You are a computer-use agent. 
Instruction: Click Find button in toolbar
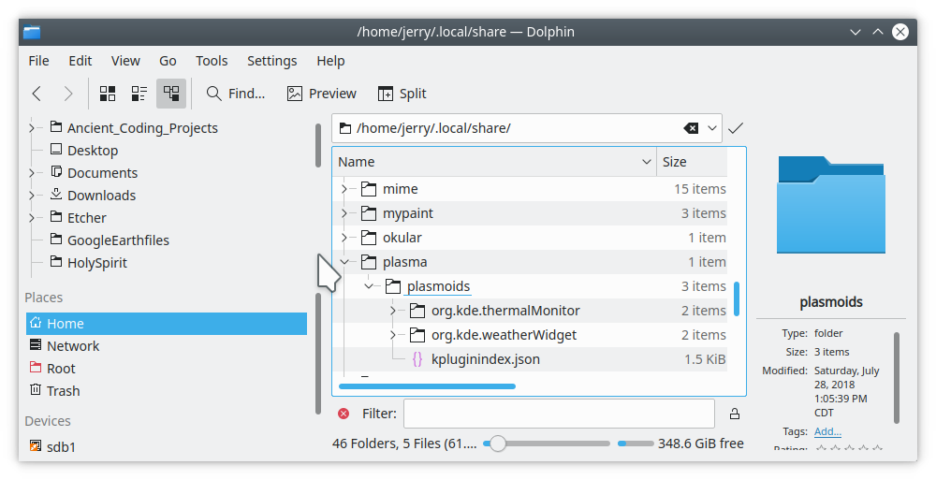click(x=236, y=94)
